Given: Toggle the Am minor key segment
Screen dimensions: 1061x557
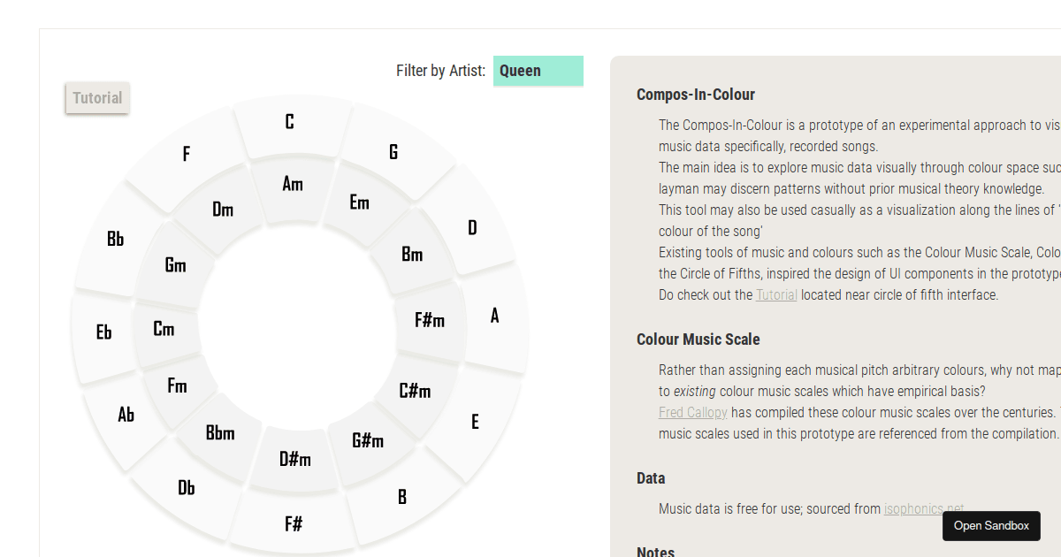Looking at the screenshot, I should click(x=294, y=185).
